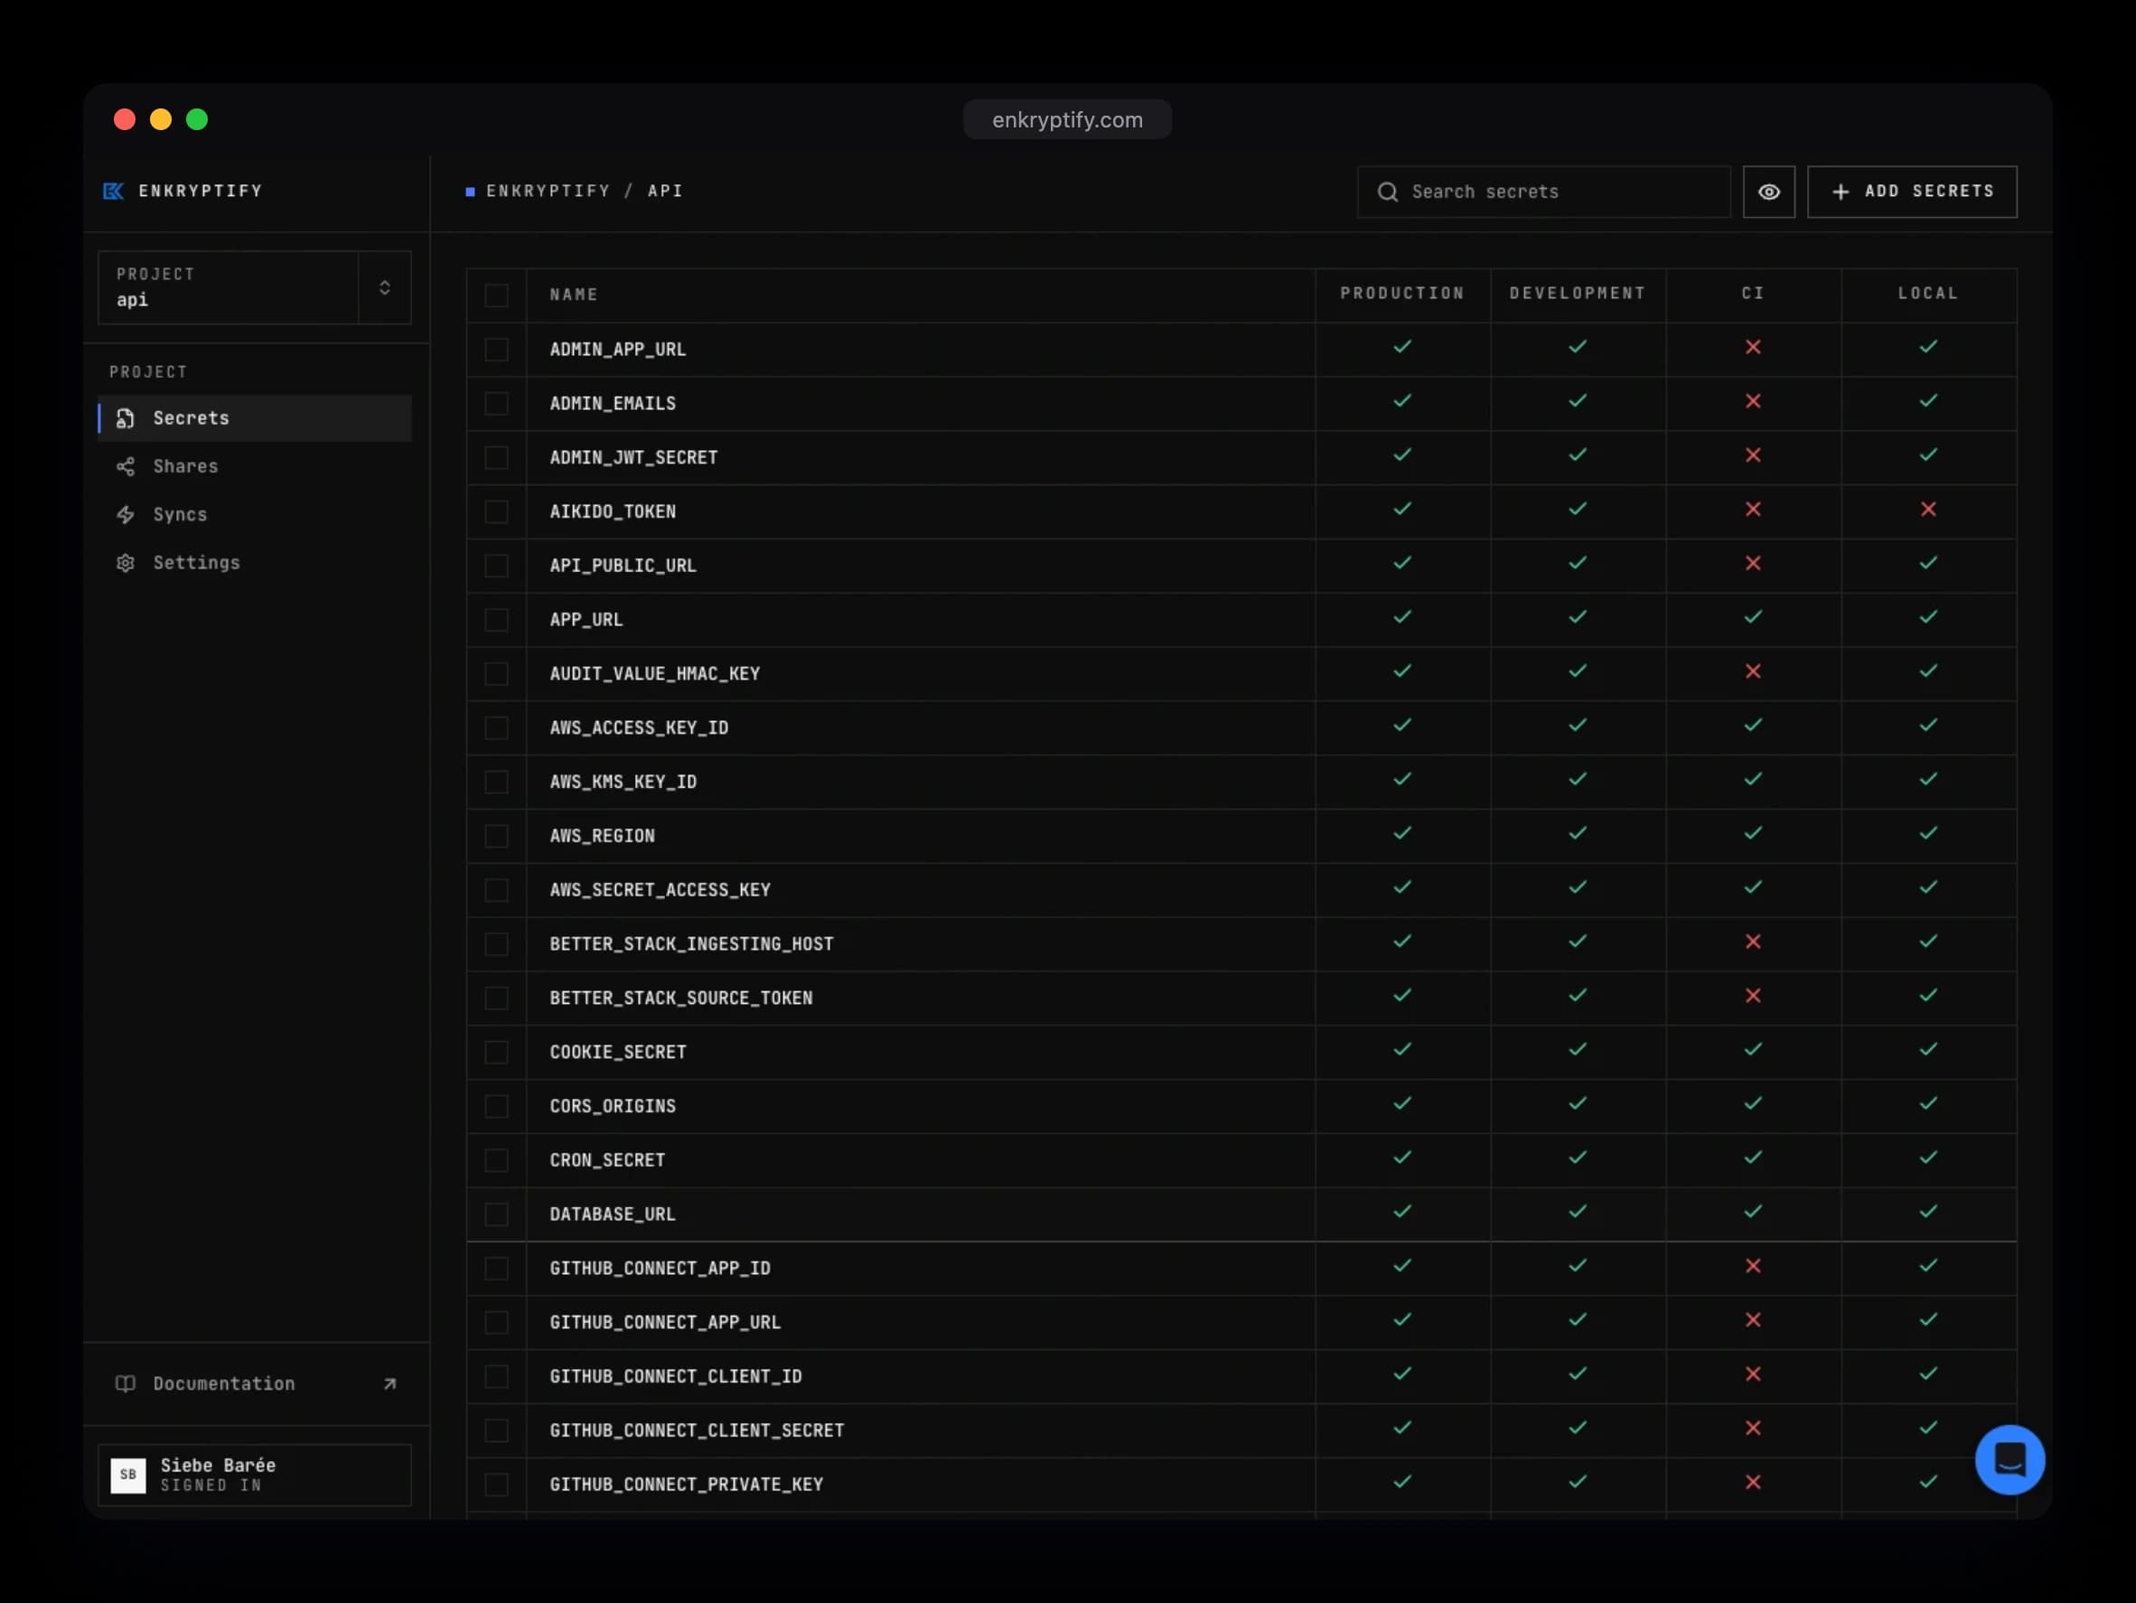Screen dimensions: 2136x1603
Task: Open the Syncs sidebar item
Action: tap(255, 515)
